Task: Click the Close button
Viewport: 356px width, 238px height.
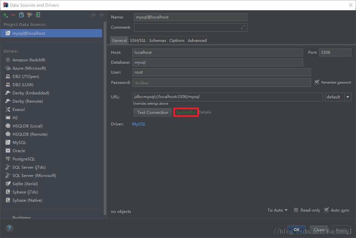Action: tap(319, 230)
